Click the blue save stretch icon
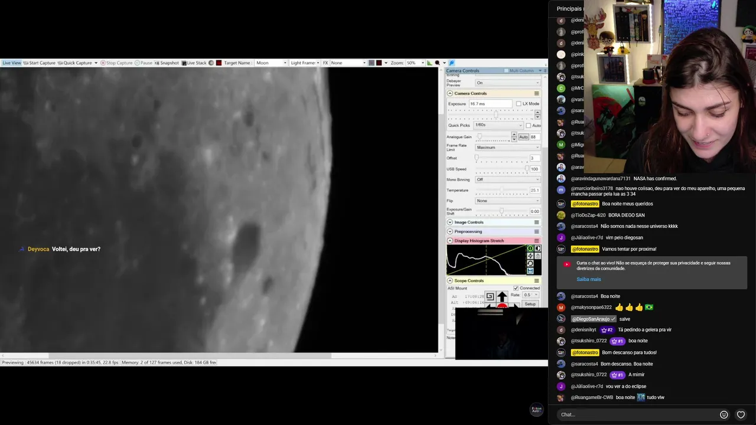This screenshot has width=756, height=425. 530,271
